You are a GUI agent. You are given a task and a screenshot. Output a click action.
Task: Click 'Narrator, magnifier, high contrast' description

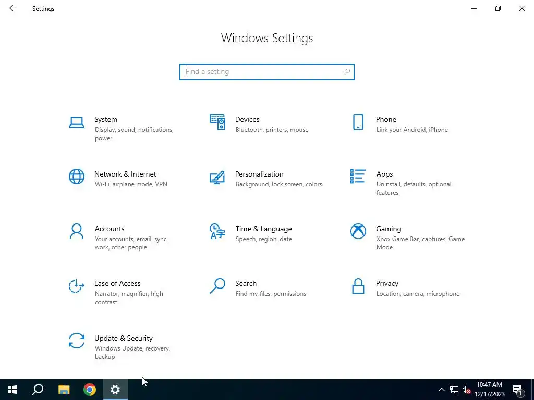pos(129,298)
